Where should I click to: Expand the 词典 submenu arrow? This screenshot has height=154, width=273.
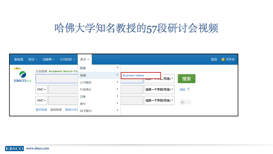tap(117, 96)
